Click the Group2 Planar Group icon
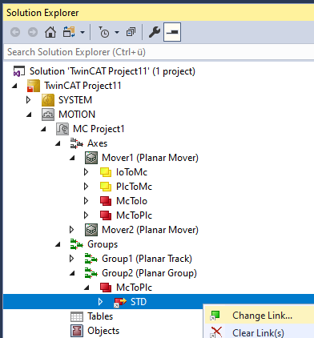Image resolution: width=314 pixels, height=338 pixels. pyautogui.click(x=91, y=273)
